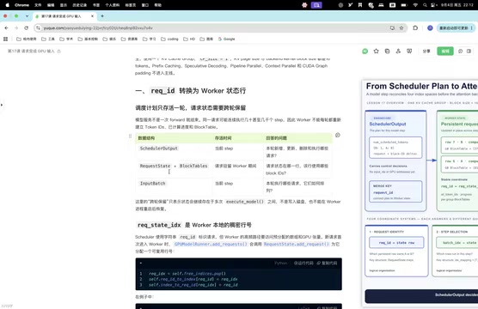Click the table drag handle beside header row
Viewport: 478px width, 309px height.
pos(130,136)
